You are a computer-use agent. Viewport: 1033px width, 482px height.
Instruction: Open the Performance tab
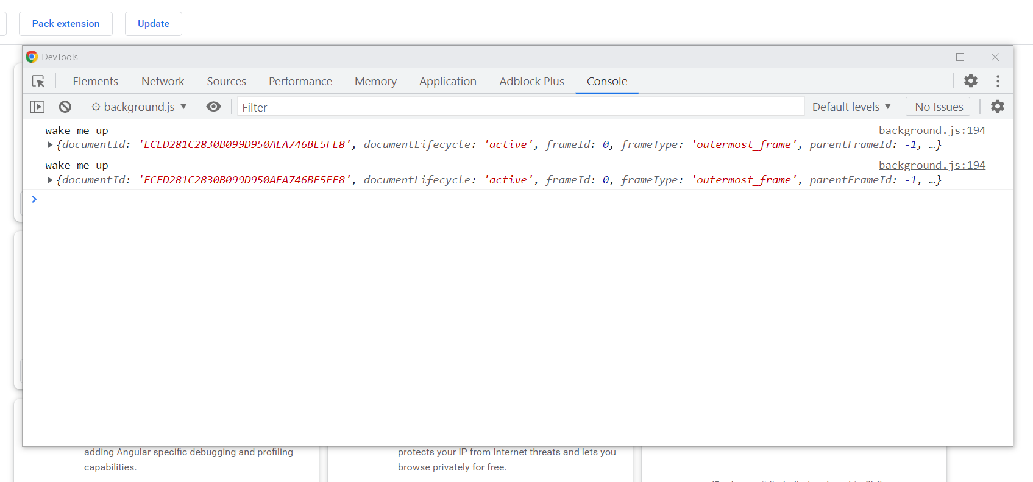click(300, 81)
